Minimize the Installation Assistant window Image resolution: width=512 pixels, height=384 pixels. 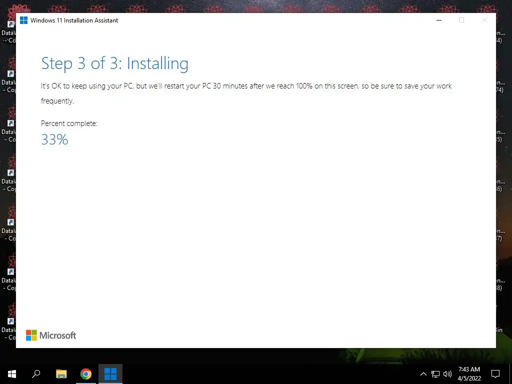coord(439,20)
